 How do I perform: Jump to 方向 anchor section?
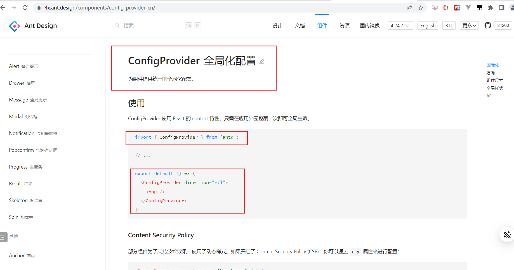[491, 73]
